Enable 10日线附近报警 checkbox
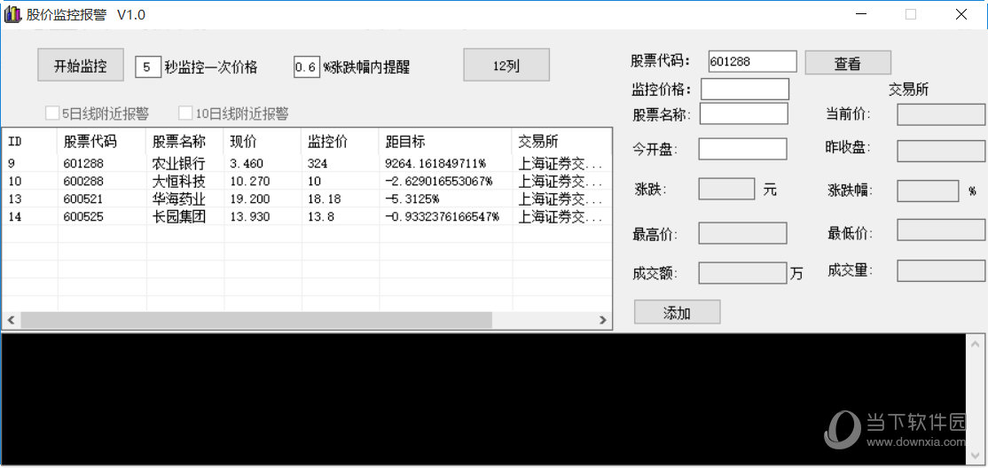The image size is (988, 468). pyautogui.click(x=185, y=114)
